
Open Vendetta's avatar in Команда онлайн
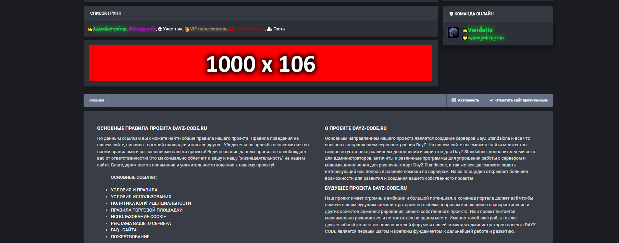[x=453, y=32]
